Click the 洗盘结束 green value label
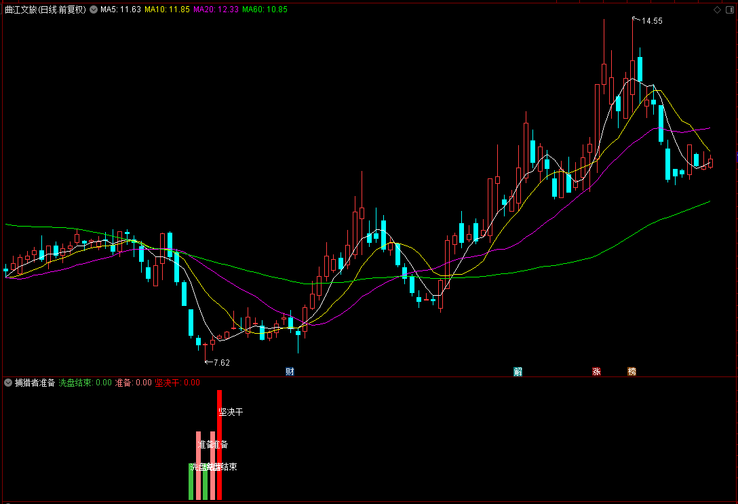Image resolution: width=738 pixels, height=504 pixels. pyautogui.click(x=85, y=383)
